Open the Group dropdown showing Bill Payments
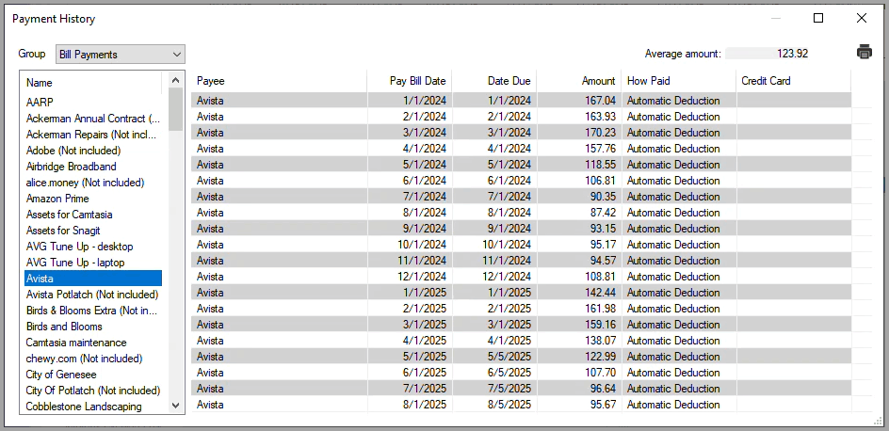 tap(121, 55)
